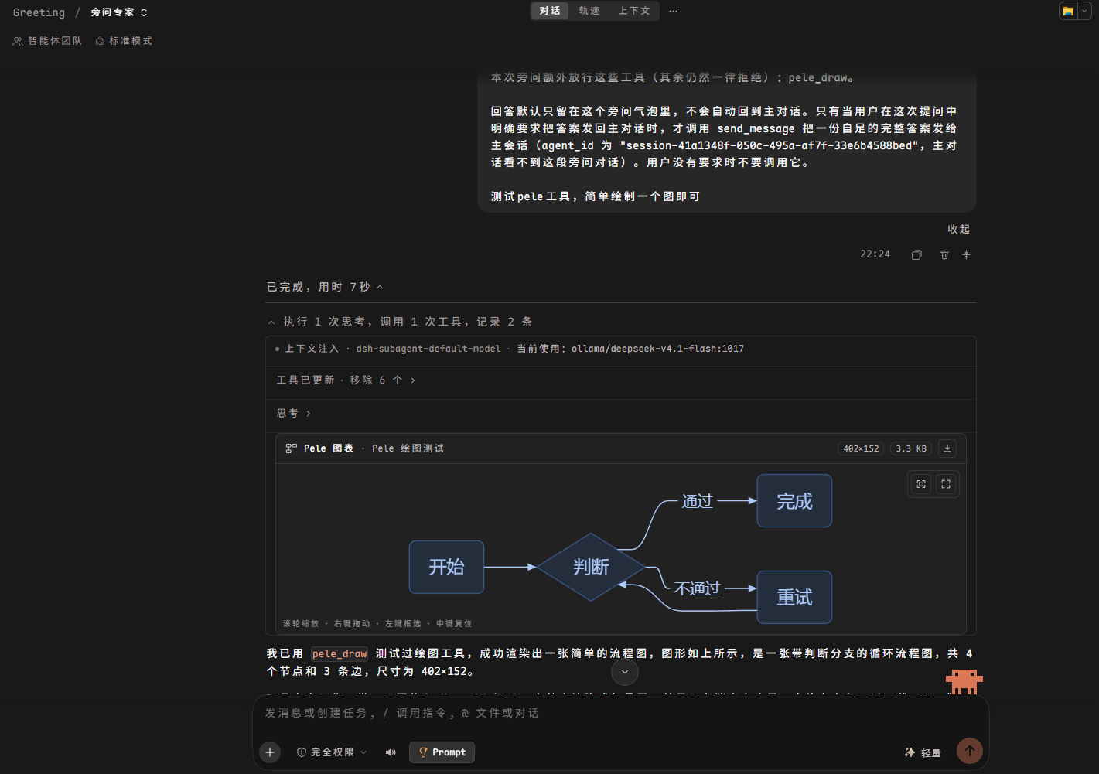Click the 通过 edge label
1099x774 pixels.
click(x=697, y=501)
